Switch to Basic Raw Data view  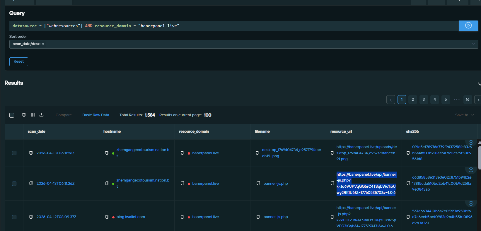[x=96, y=115]
